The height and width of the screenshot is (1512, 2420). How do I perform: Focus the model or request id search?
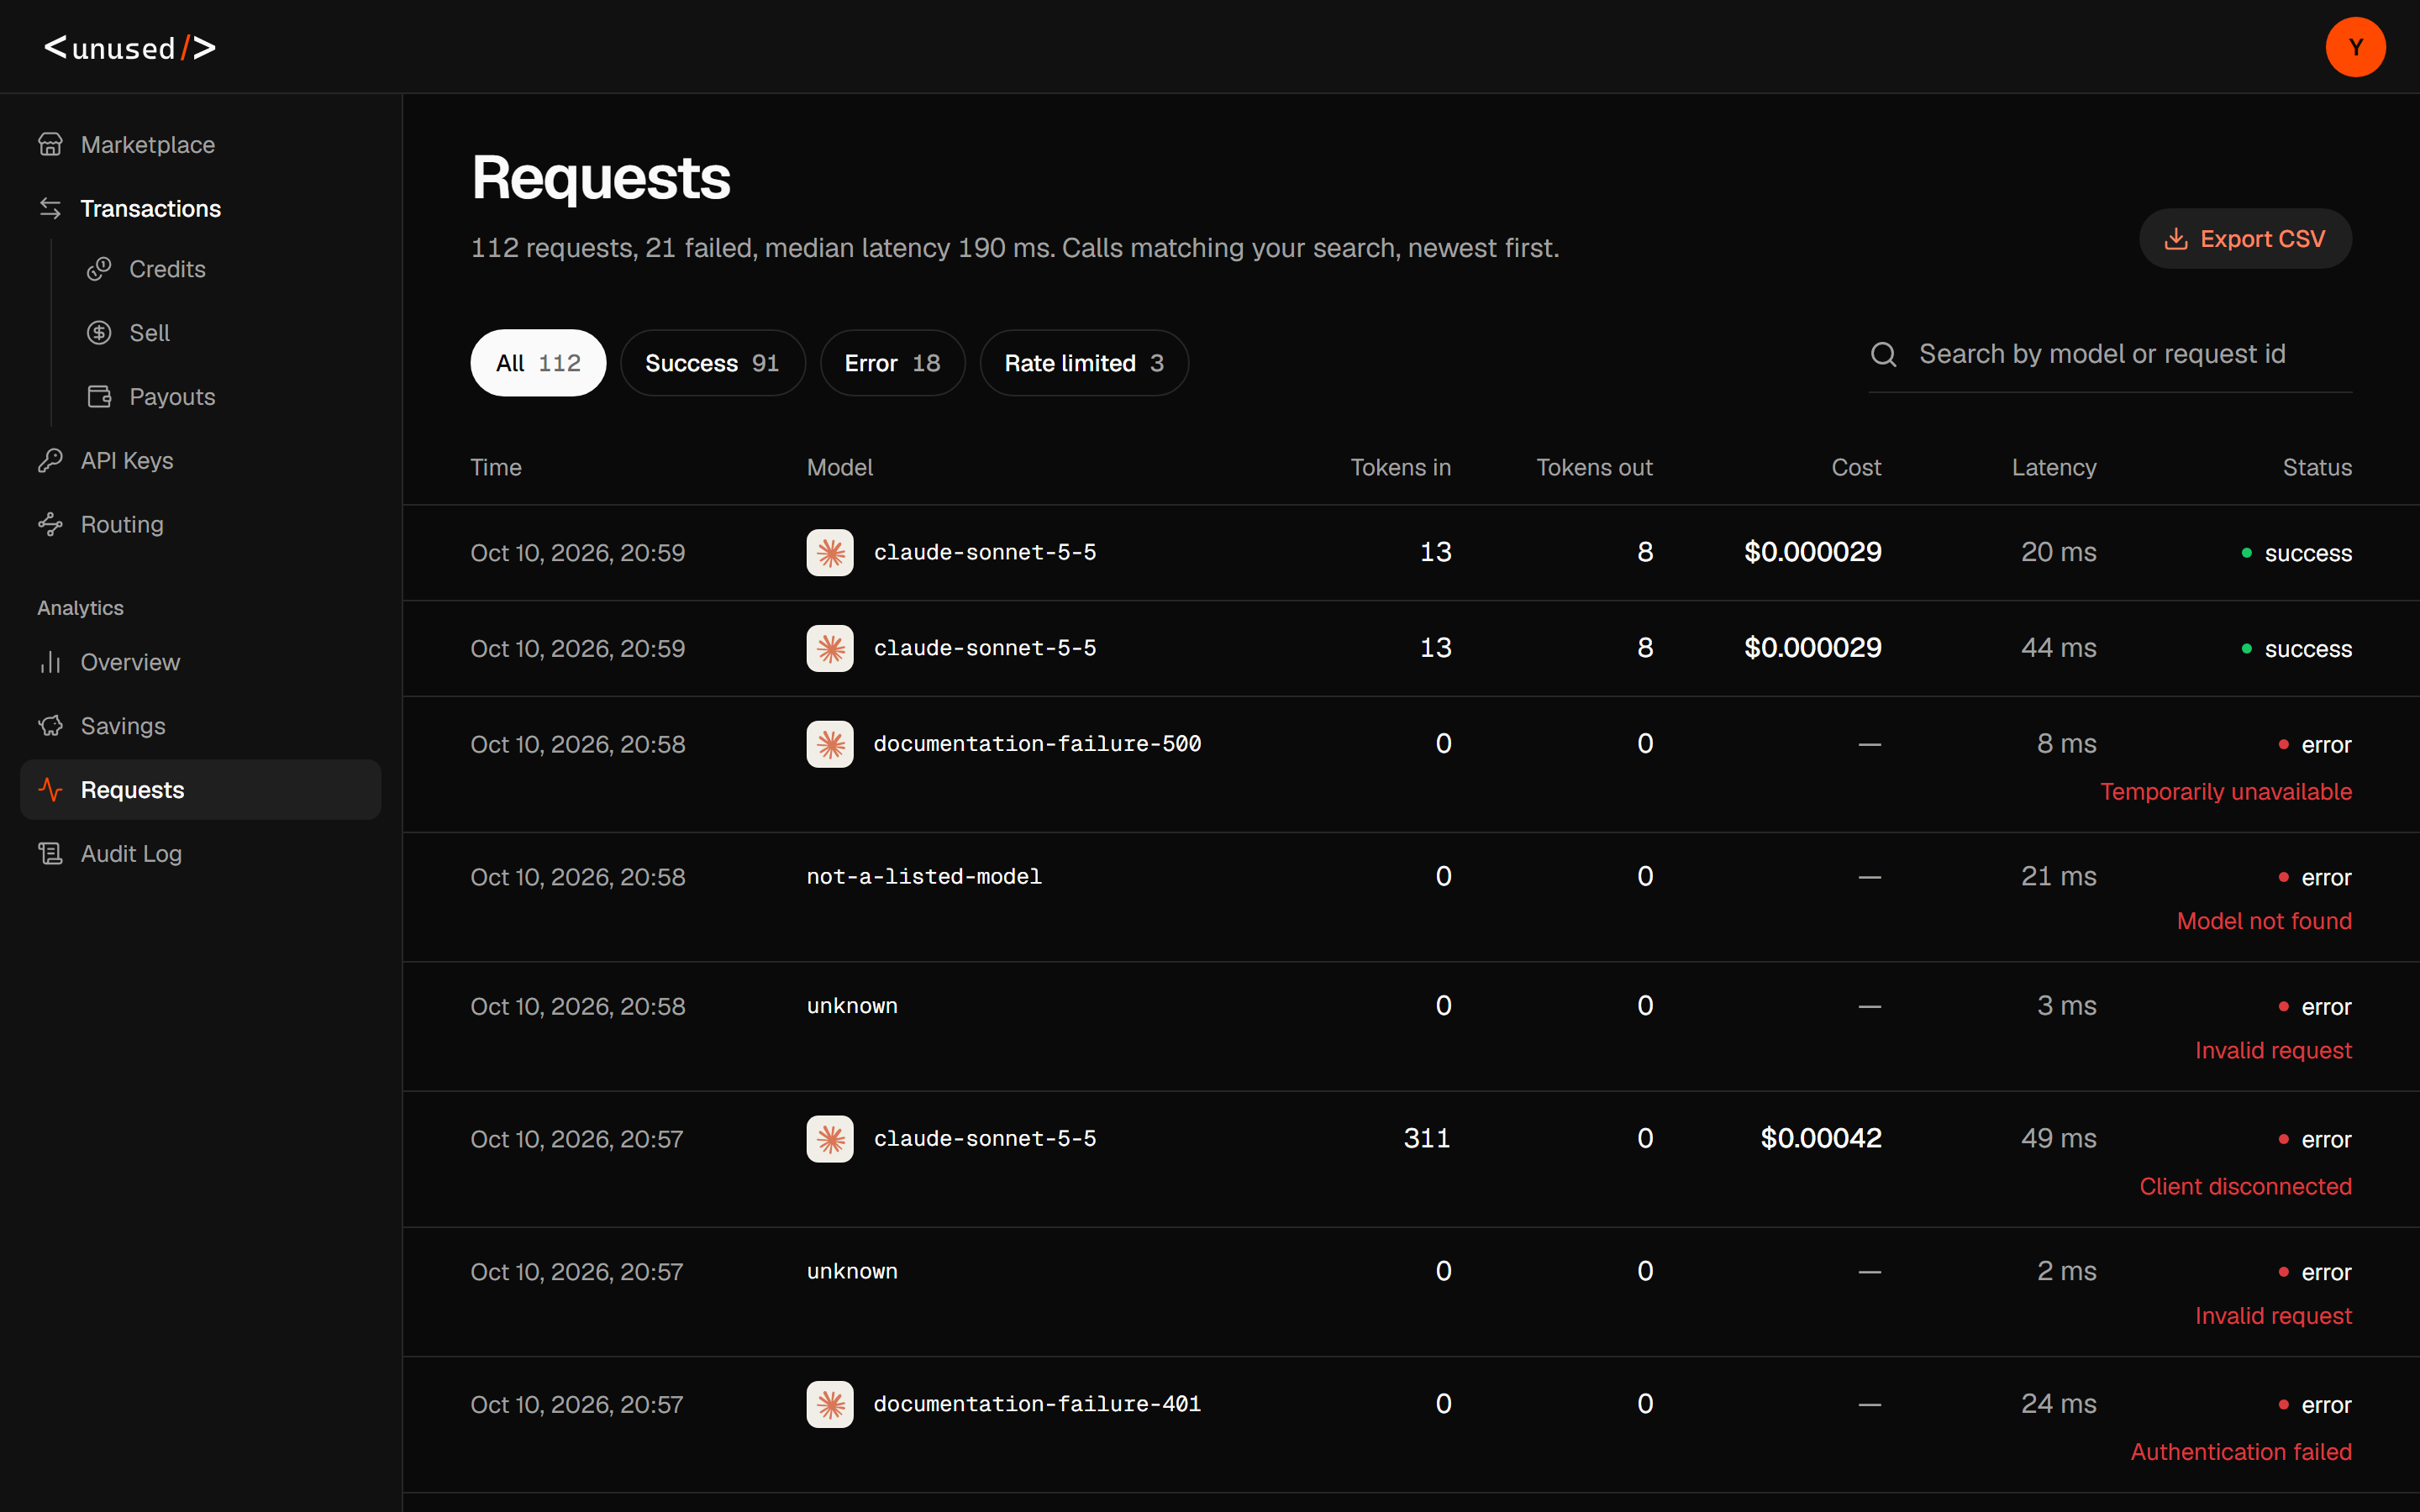click(x=2110, y=354)
